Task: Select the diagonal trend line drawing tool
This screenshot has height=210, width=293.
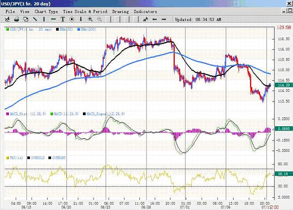Action: click(x=35, y=19)
